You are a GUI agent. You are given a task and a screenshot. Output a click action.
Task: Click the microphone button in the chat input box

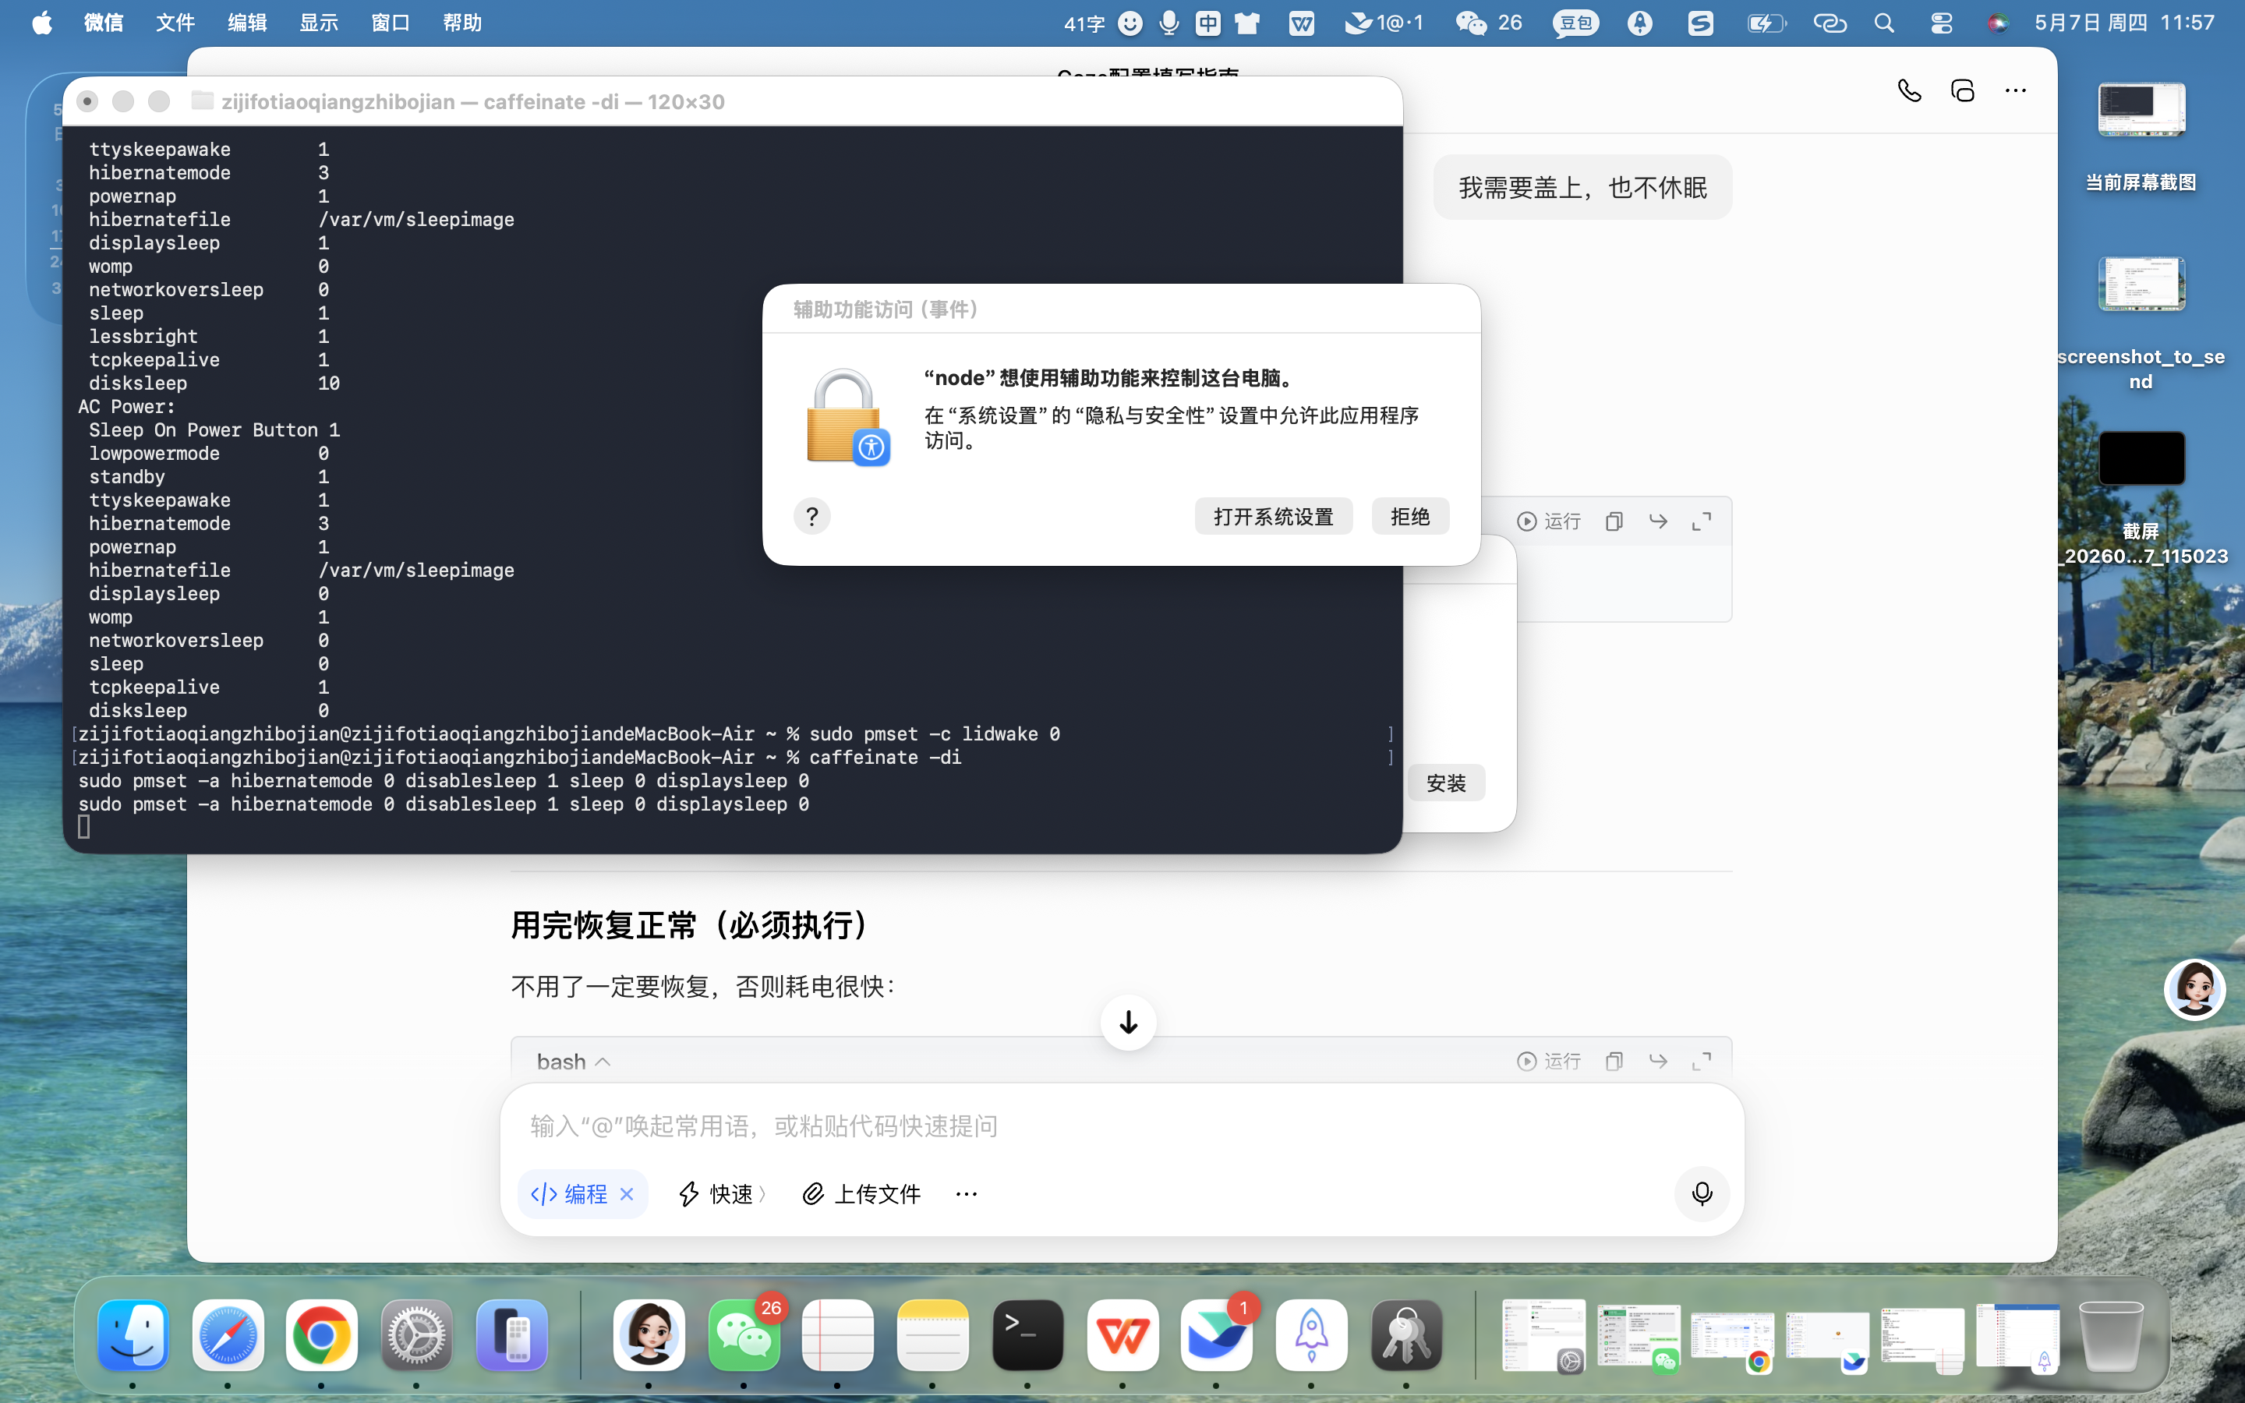click(1702, 1193)
